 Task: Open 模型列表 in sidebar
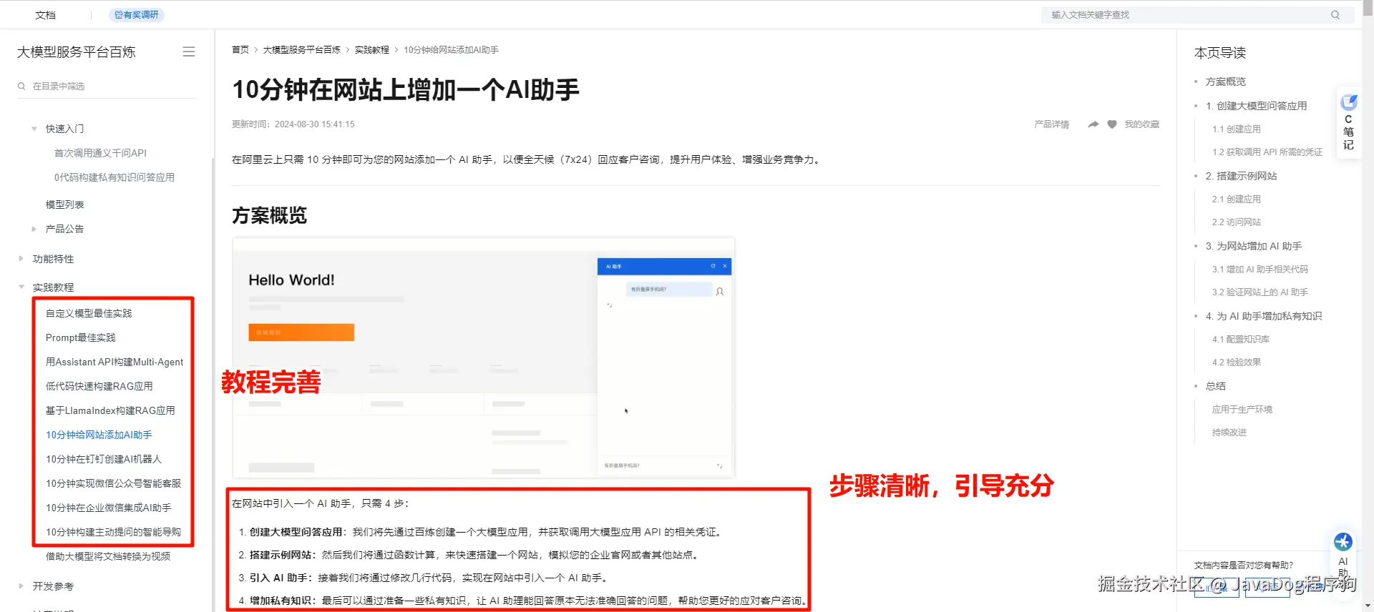(x=65, y=204)
